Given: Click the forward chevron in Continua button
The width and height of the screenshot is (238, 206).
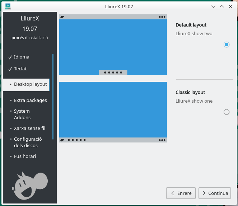Looking at the screenshot, I should [x=204, y=193].
